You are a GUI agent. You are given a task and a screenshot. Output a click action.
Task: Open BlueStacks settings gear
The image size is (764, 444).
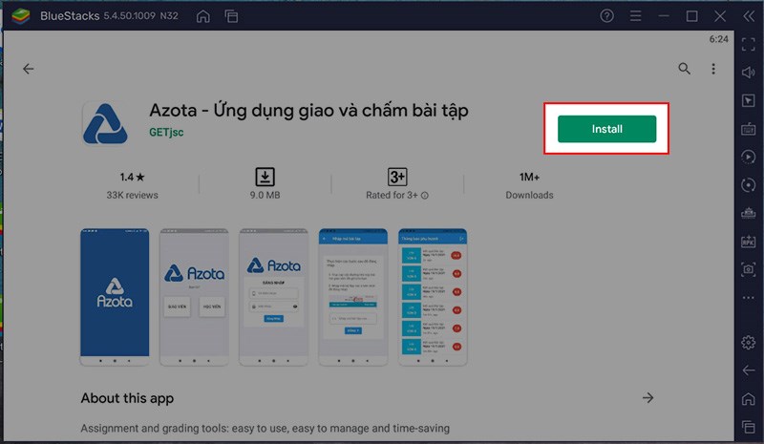click(x=749, y=342)
